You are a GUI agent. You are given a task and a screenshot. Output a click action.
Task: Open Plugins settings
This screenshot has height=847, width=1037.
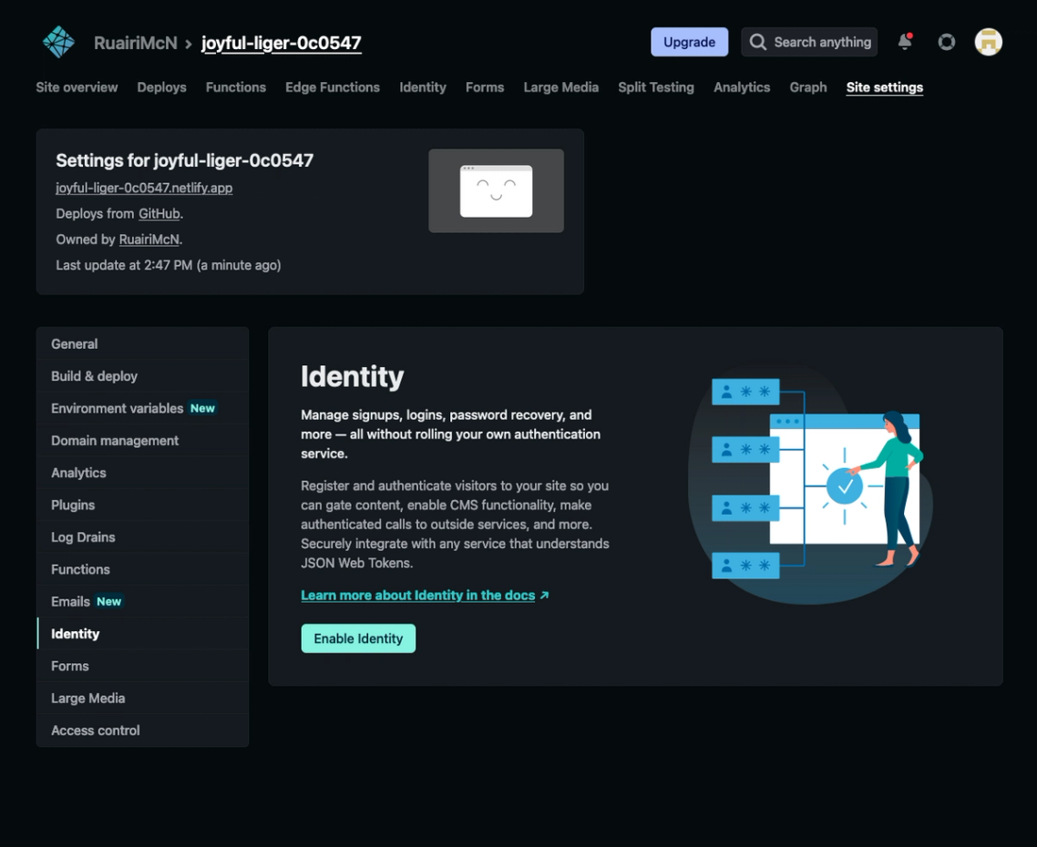pos(143,505)
